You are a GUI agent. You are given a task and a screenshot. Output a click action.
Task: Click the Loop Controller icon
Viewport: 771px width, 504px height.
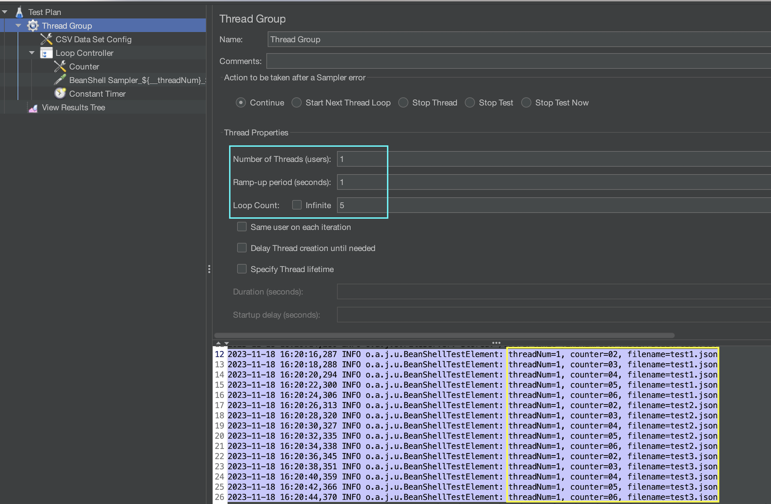tap(46, 53)
